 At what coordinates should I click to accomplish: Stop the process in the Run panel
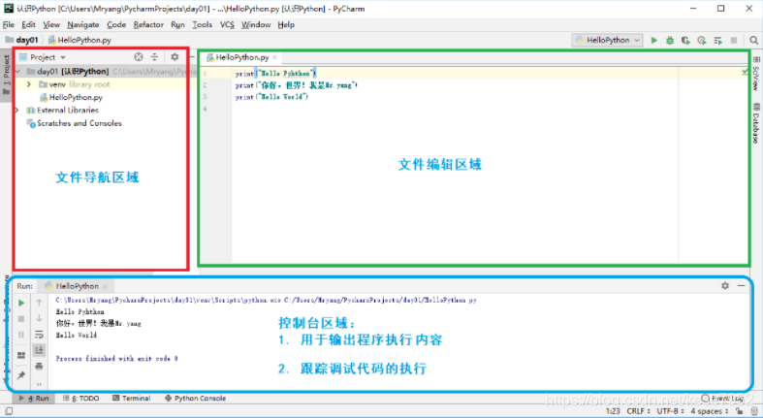[x=21, y=319]
